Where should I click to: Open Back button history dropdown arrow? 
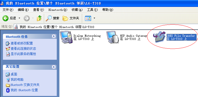(x=19, y=18)
